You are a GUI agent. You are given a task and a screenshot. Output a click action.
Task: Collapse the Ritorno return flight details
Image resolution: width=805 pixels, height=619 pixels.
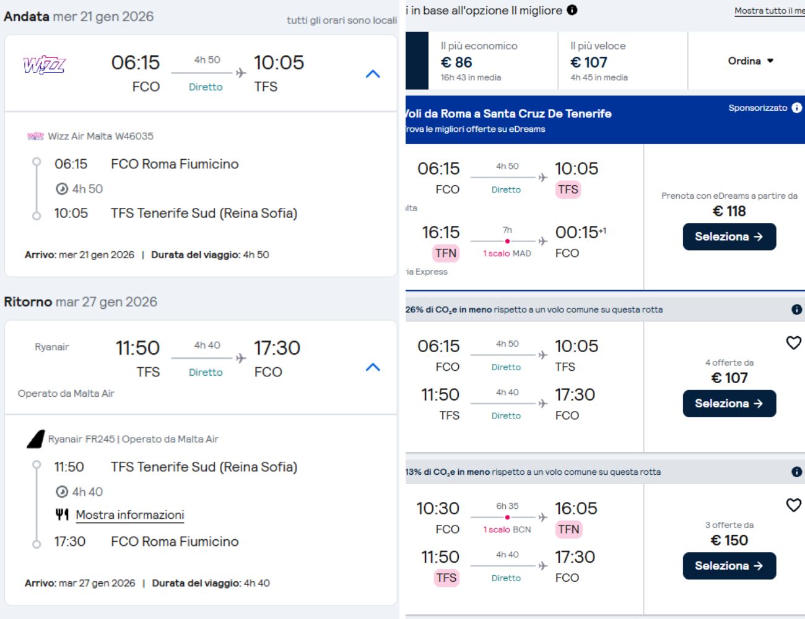[x=373, y=367]
